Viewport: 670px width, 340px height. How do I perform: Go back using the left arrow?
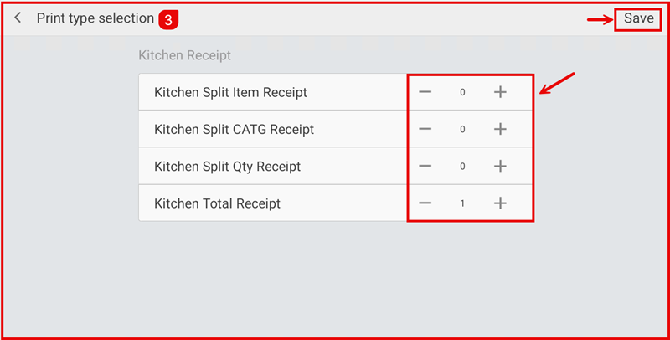18,18
